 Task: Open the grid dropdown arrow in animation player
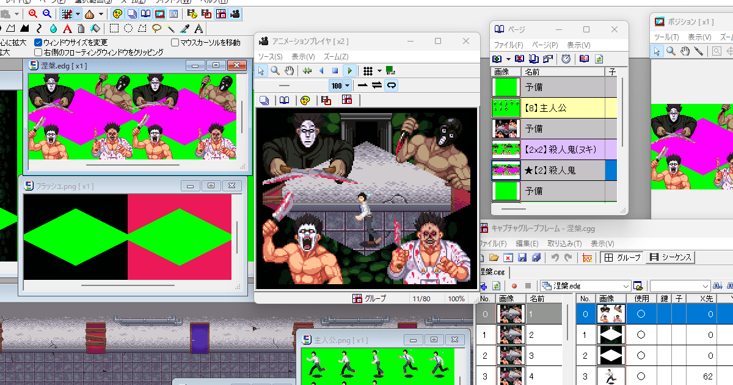(x=379, y=71)
